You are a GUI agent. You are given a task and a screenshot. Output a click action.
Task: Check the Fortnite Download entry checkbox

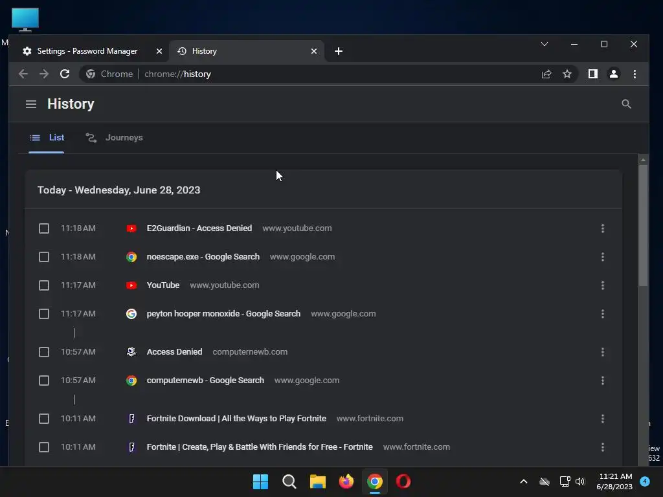coord(44,419)
